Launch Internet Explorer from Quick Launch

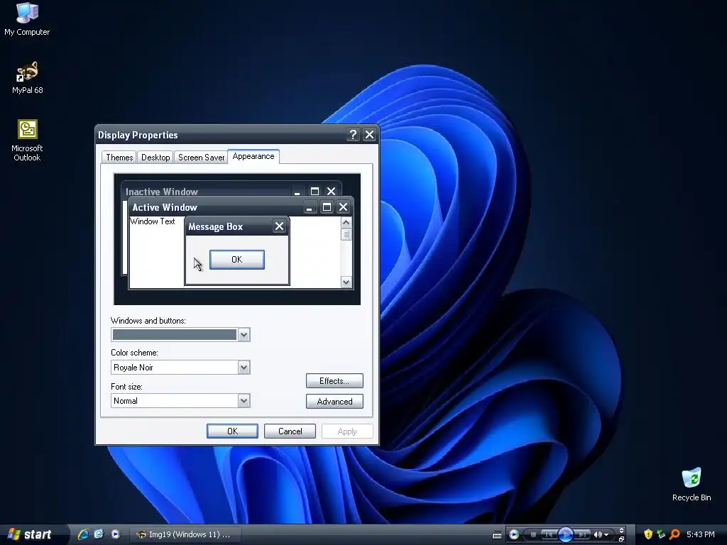pos(84,534)
